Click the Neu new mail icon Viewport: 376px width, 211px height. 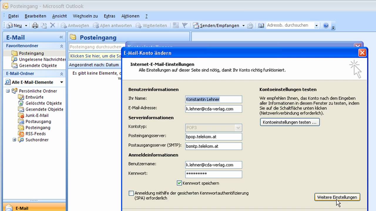click(x=9, y=25)
